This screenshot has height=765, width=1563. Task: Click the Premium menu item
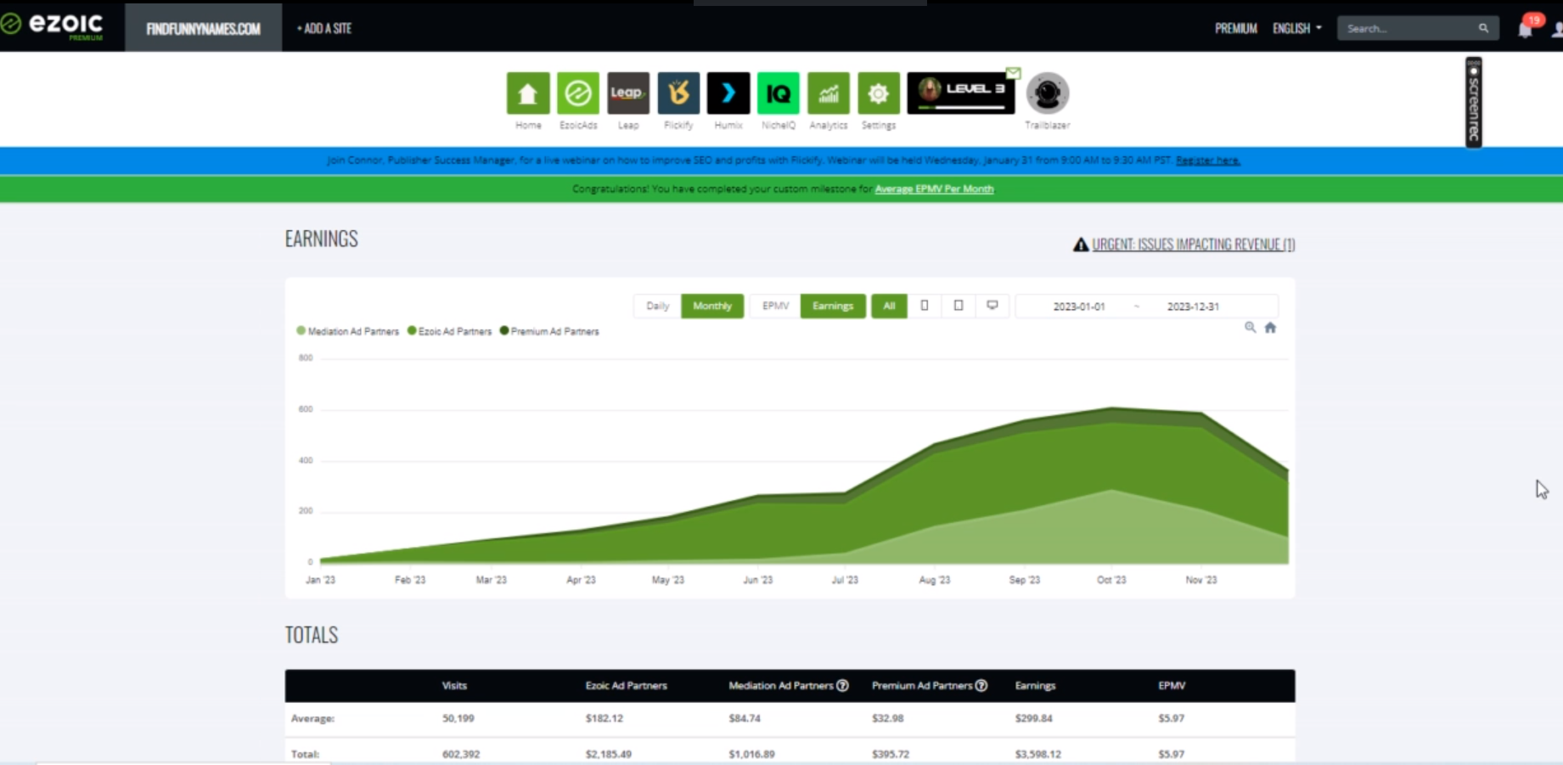[1235, 28]
